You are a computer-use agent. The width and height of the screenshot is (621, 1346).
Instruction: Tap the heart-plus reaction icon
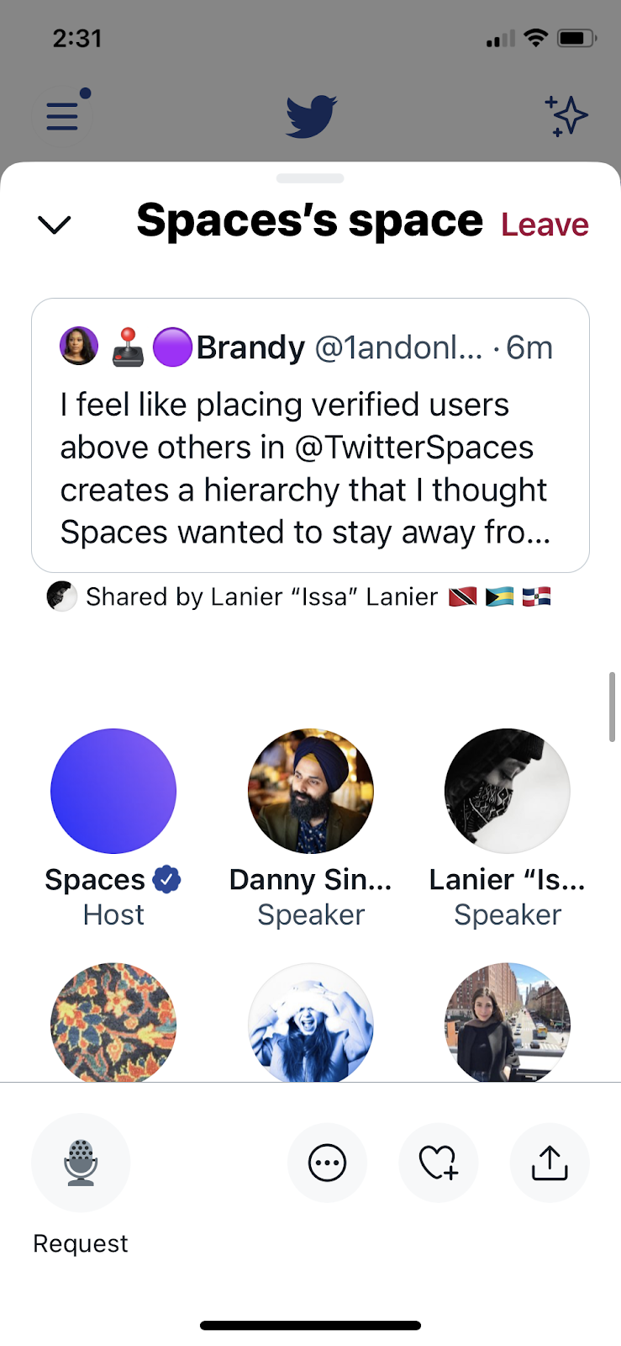[x=438, y=1163]
